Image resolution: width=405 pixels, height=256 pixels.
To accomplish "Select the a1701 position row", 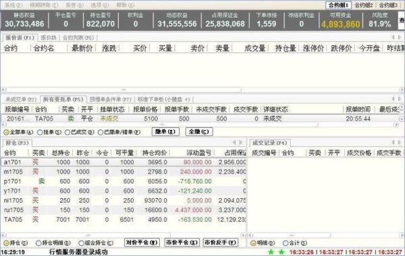I will coord(124,162).
